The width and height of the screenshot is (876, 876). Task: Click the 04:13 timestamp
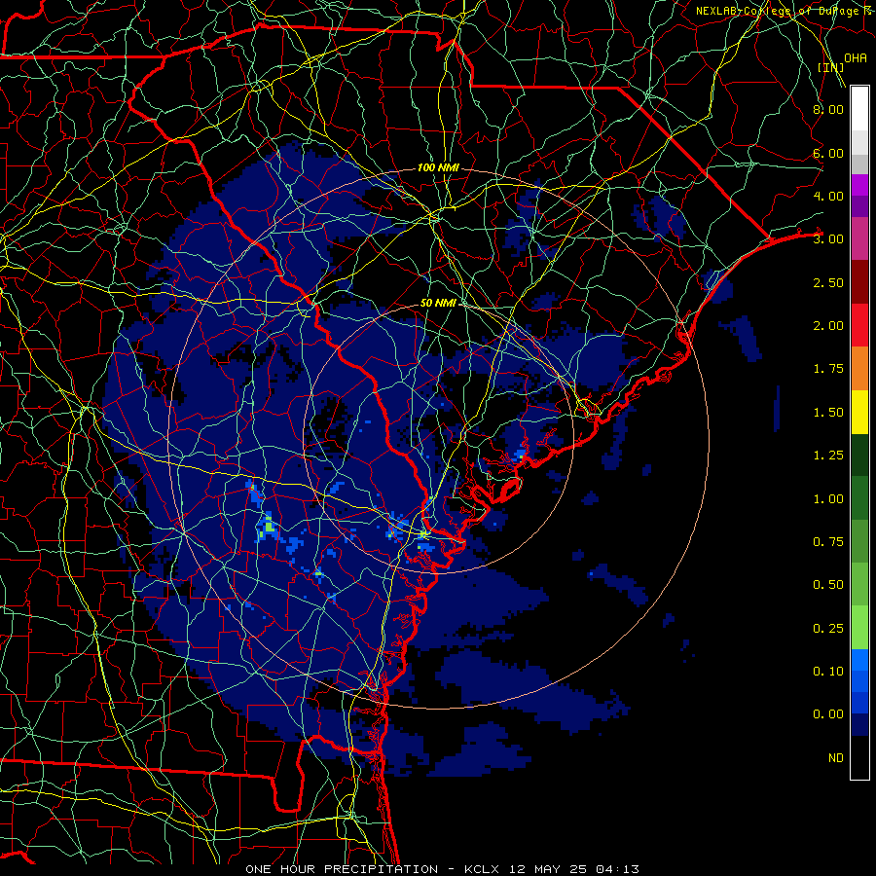tap(617, 869)
